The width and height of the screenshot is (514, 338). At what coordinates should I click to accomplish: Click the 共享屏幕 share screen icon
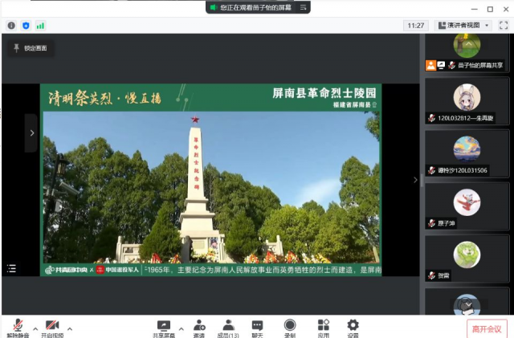pyautogui.click(x=164, y=326)
